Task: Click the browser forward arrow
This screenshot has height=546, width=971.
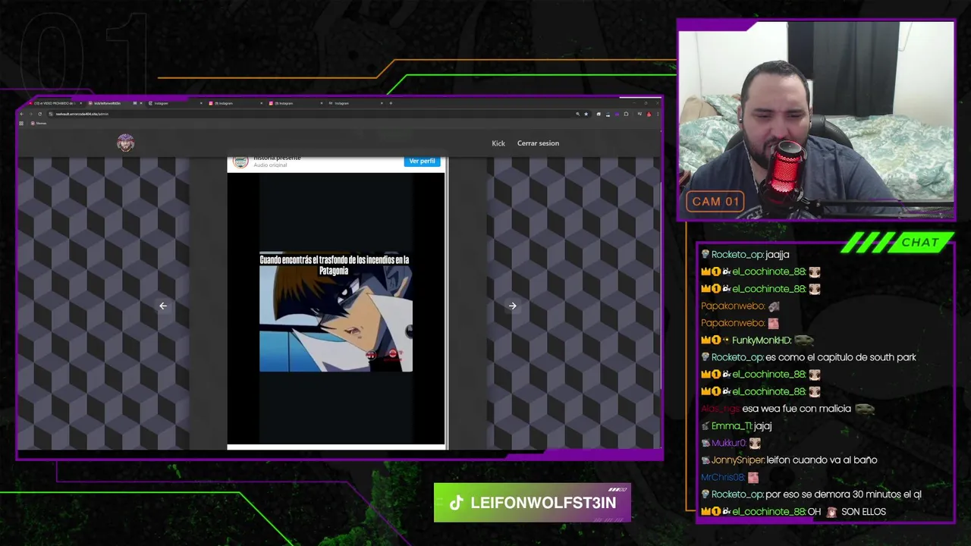Action: (31, 114)
